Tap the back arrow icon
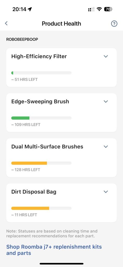The height and width of the screenshot is (267, 123). click(6, 23)
